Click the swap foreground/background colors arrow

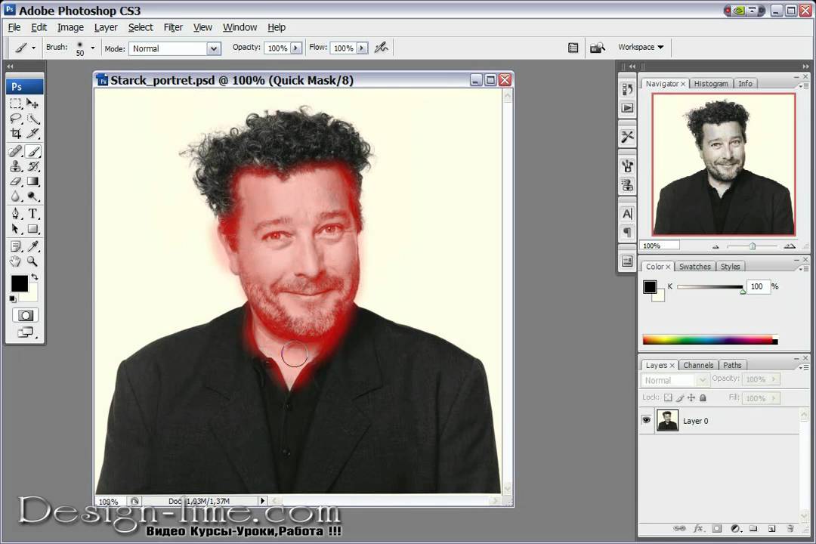[x=34, y=278]
